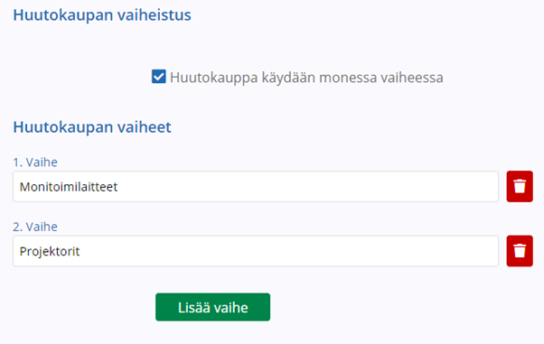Click the '1. Vaihe' field label
The height and width of the screenshot is (344, 544).
click(35, 162)
